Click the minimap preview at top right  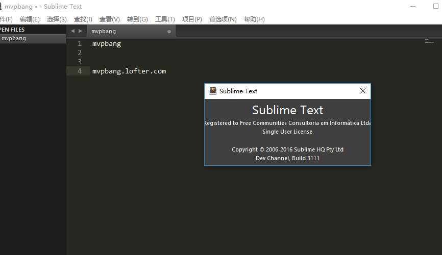429,41
